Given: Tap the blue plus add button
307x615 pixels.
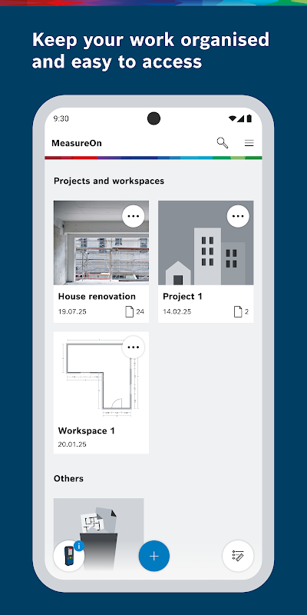Looking at the screenshot, I should 154,556.
